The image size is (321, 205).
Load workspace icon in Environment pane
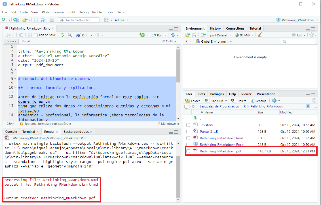point(188,35)
